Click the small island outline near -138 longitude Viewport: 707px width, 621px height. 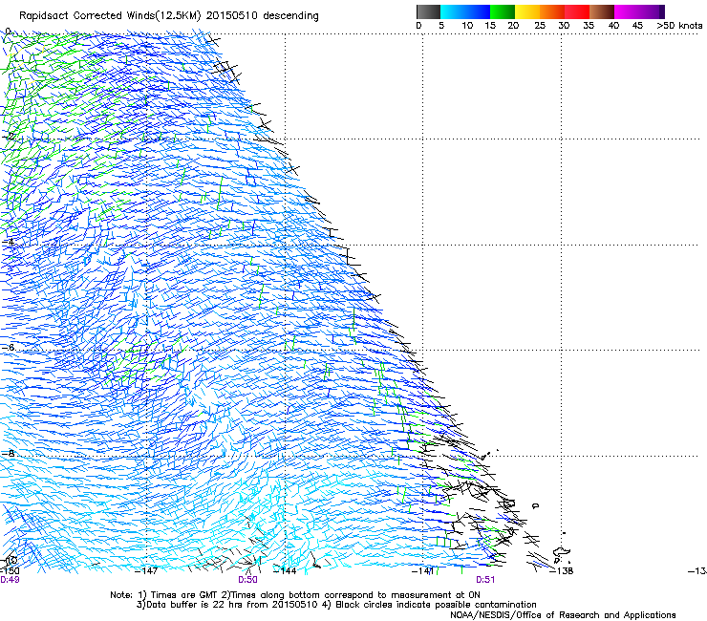pos(562,553)
